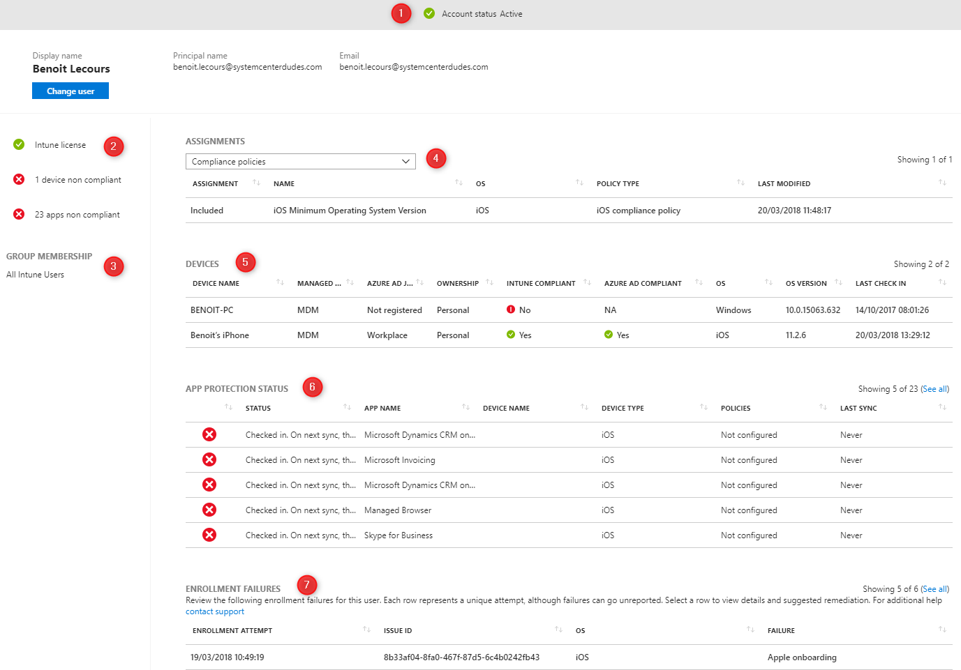Sort assignments by LAST MODIFIED column arrows
Screen dimensions: 961x670
point(942,183)
